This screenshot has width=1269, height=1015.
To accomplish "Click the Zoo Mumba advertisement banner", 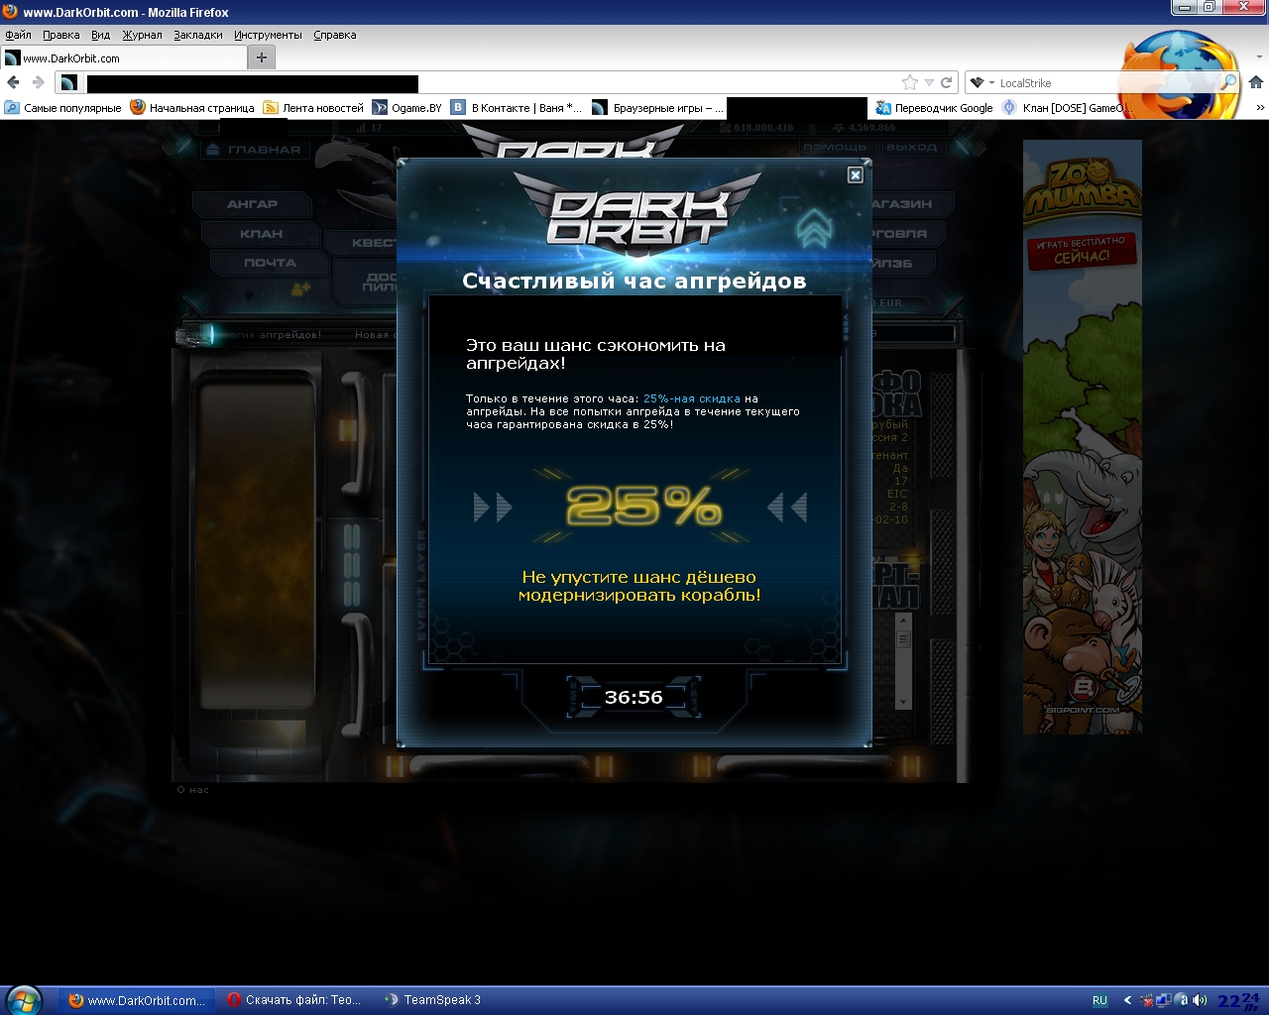I will click(1083, 437).
